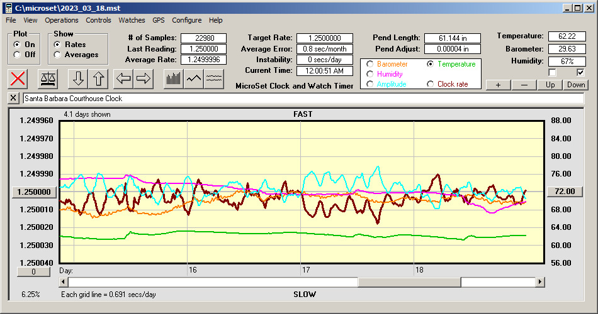Click the left arrow toolbar button
The height and width of the screenshot is (314, 598).
point(123,78)
